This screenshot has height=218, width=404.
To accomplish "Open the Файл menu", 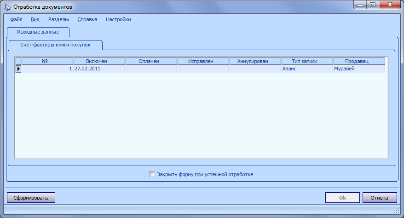I will [16, 19].
